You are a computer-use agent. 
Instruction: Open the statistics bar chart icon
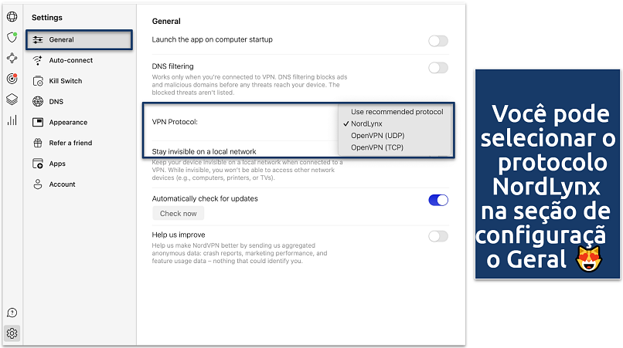(12, 120)
